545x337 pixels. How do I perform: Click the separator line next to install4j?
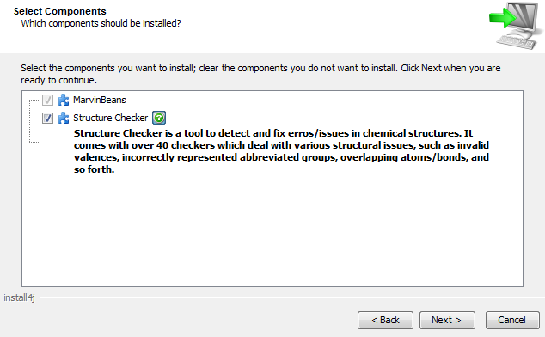292,297
